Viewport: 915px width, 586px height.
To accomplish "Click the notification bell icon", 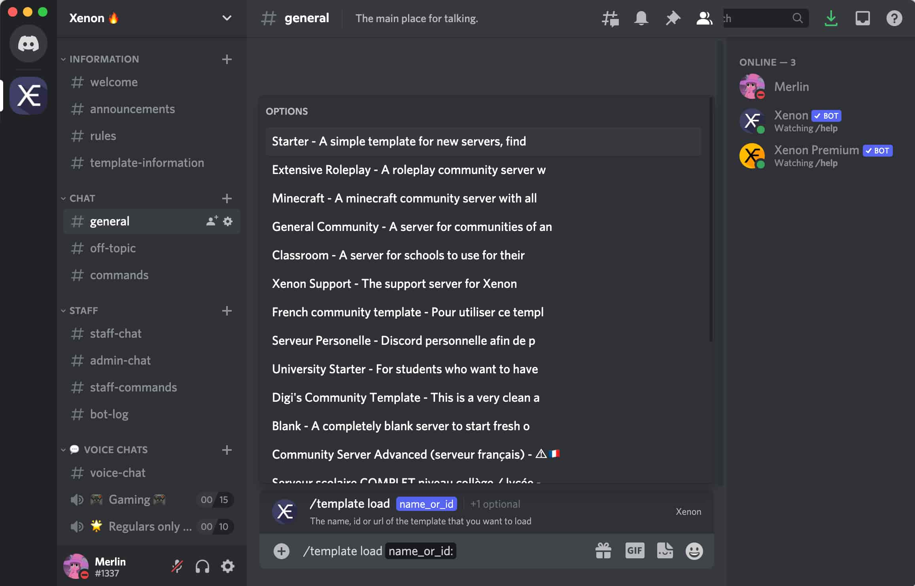I will pyautogui.click(x=640, y=18).
